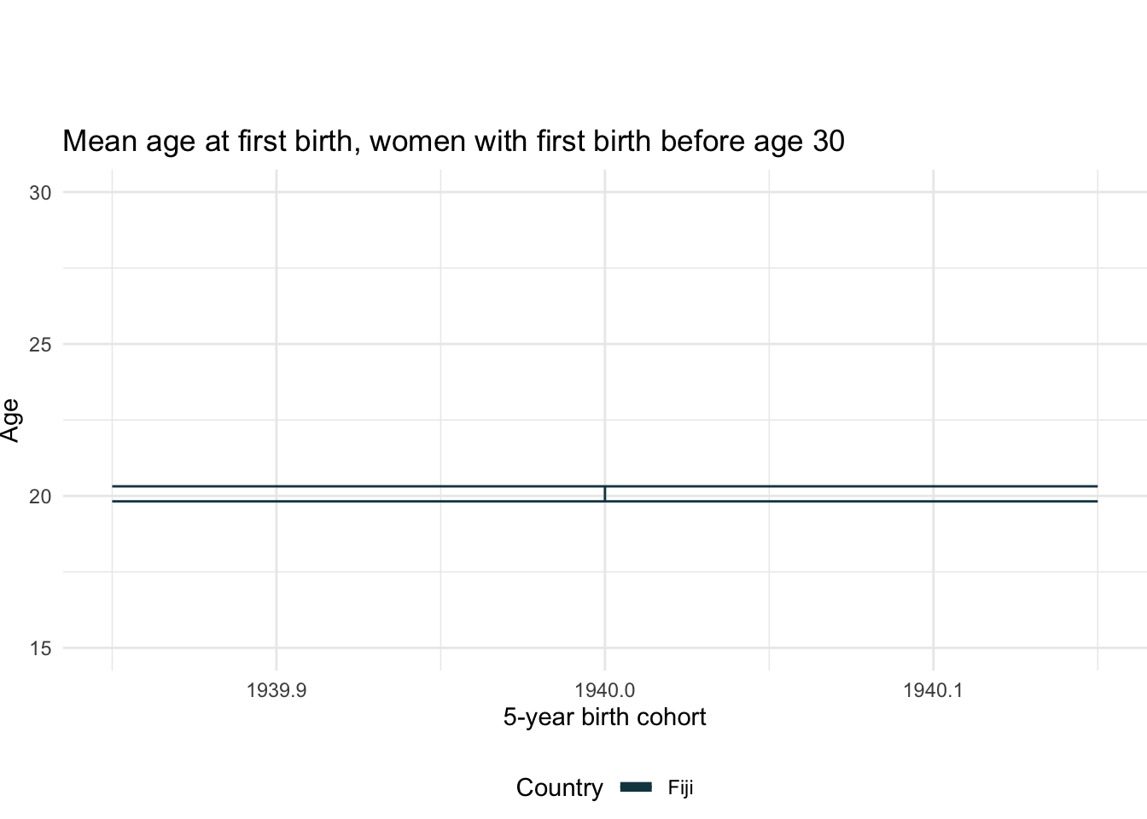The image size is (1147, 819).
Task: Click the 25 y-axis tick label
Action: (x=40, y=345)
